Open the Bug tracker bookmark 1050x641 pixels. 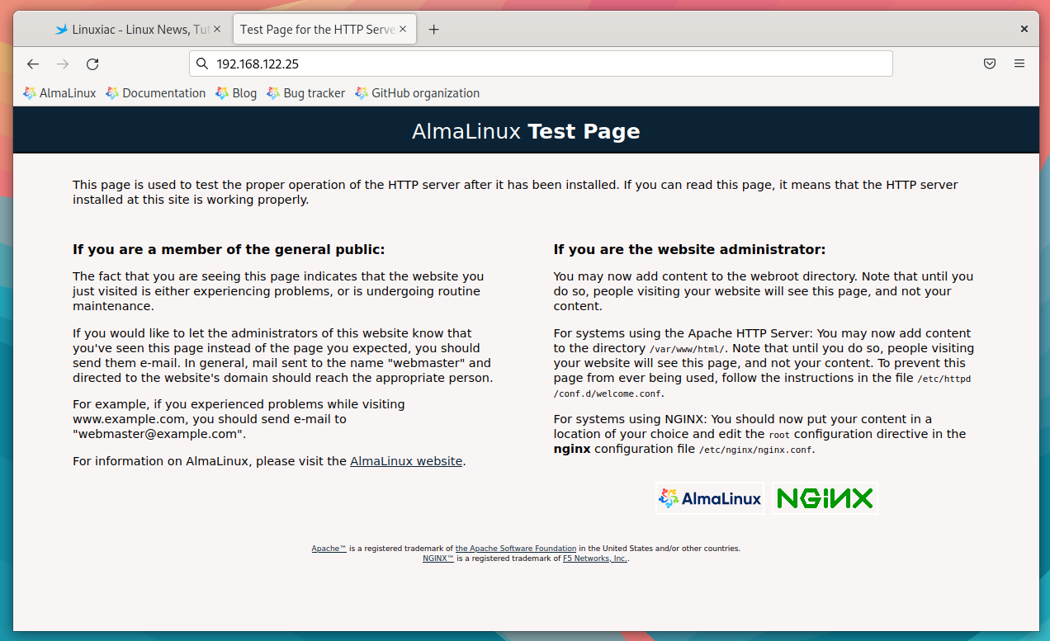306,93
